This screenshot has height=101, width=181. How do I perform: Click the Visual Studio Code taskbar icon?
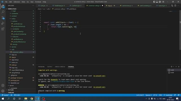tap(38, 98)
